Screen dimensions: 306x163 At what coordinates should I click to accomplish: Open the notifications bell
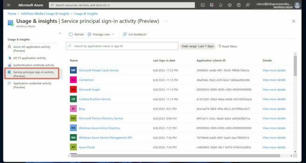pyautogui.click(x=221, y=5)
